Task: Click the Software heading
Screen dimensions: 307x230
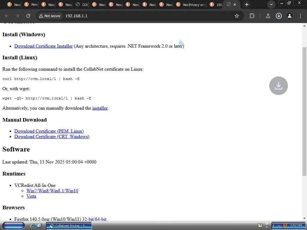Action: pos(16,149)
